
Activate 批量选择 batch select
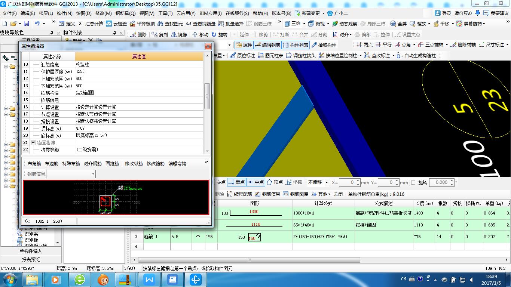pyautogui.click(x=231, y=24)
